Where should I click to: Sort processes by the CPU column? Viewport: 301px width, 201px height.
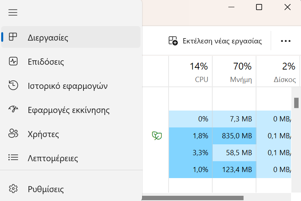tap(190, 72)
